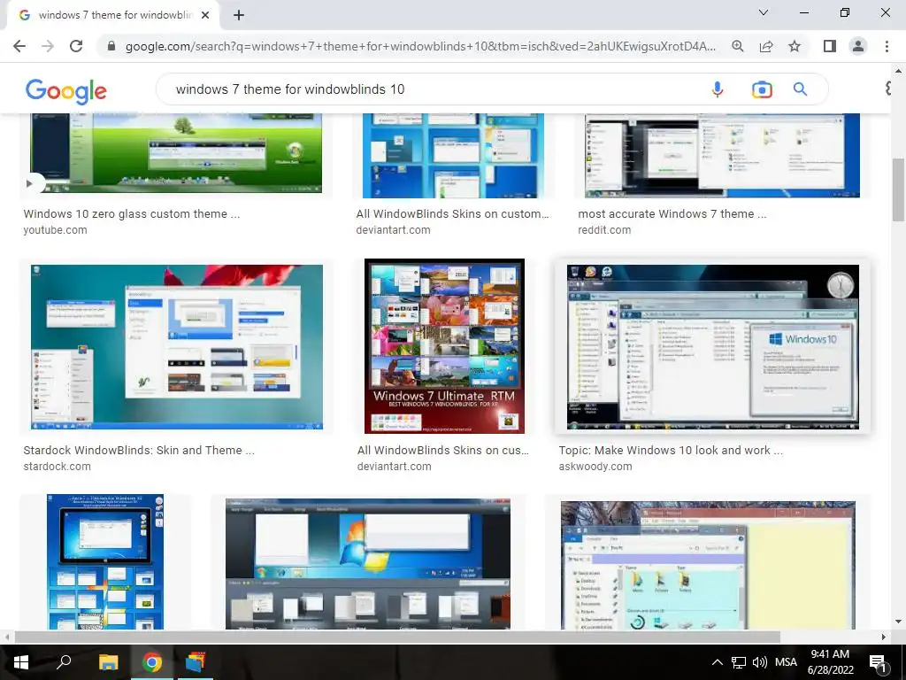The width and height of the screenshot is (906, 680).
Task: View site security lock information
Action: tap(111, 46)
